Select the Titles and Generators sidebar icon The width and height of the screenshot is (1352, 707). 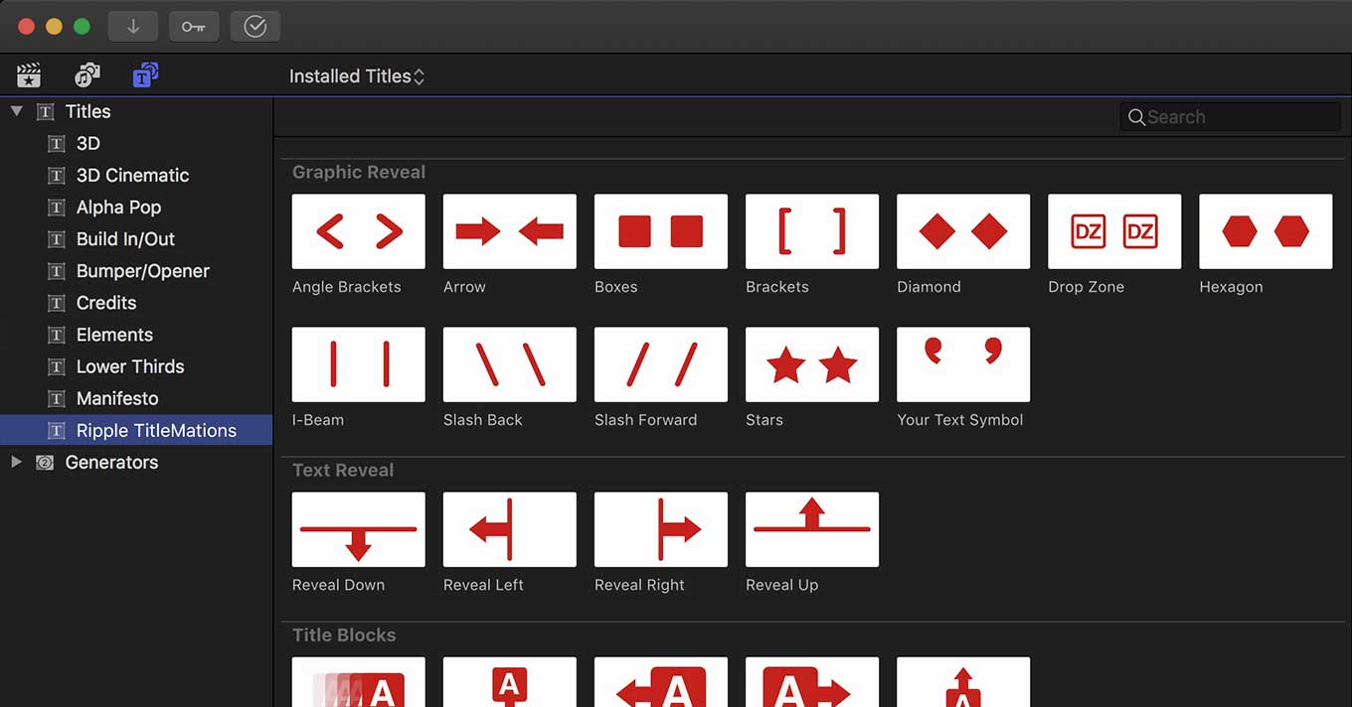pos(146,75)
